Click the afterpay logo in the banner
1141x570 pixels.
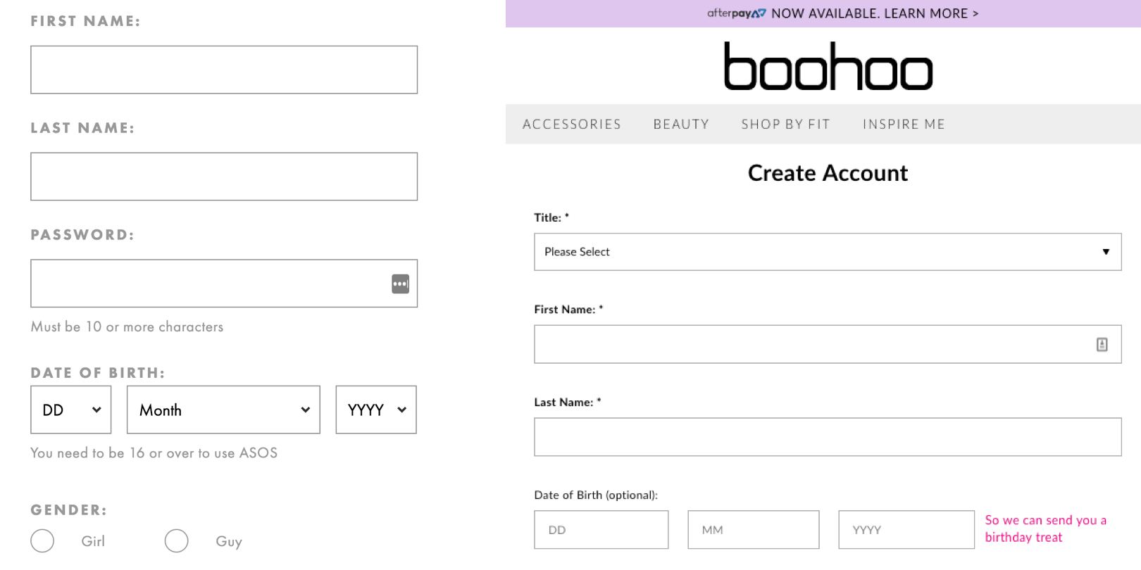(x=736, y=13)
